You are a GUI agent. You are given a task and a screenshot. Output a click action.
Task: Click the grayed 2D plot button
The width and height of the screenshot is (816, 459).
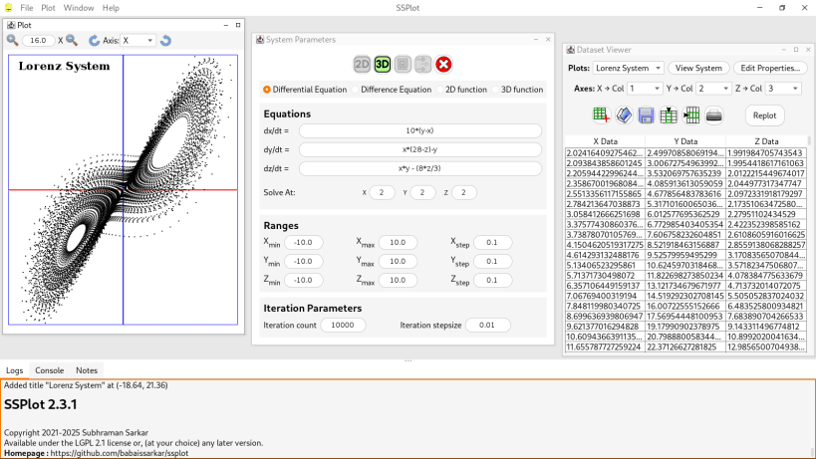(x=362, y=65)
